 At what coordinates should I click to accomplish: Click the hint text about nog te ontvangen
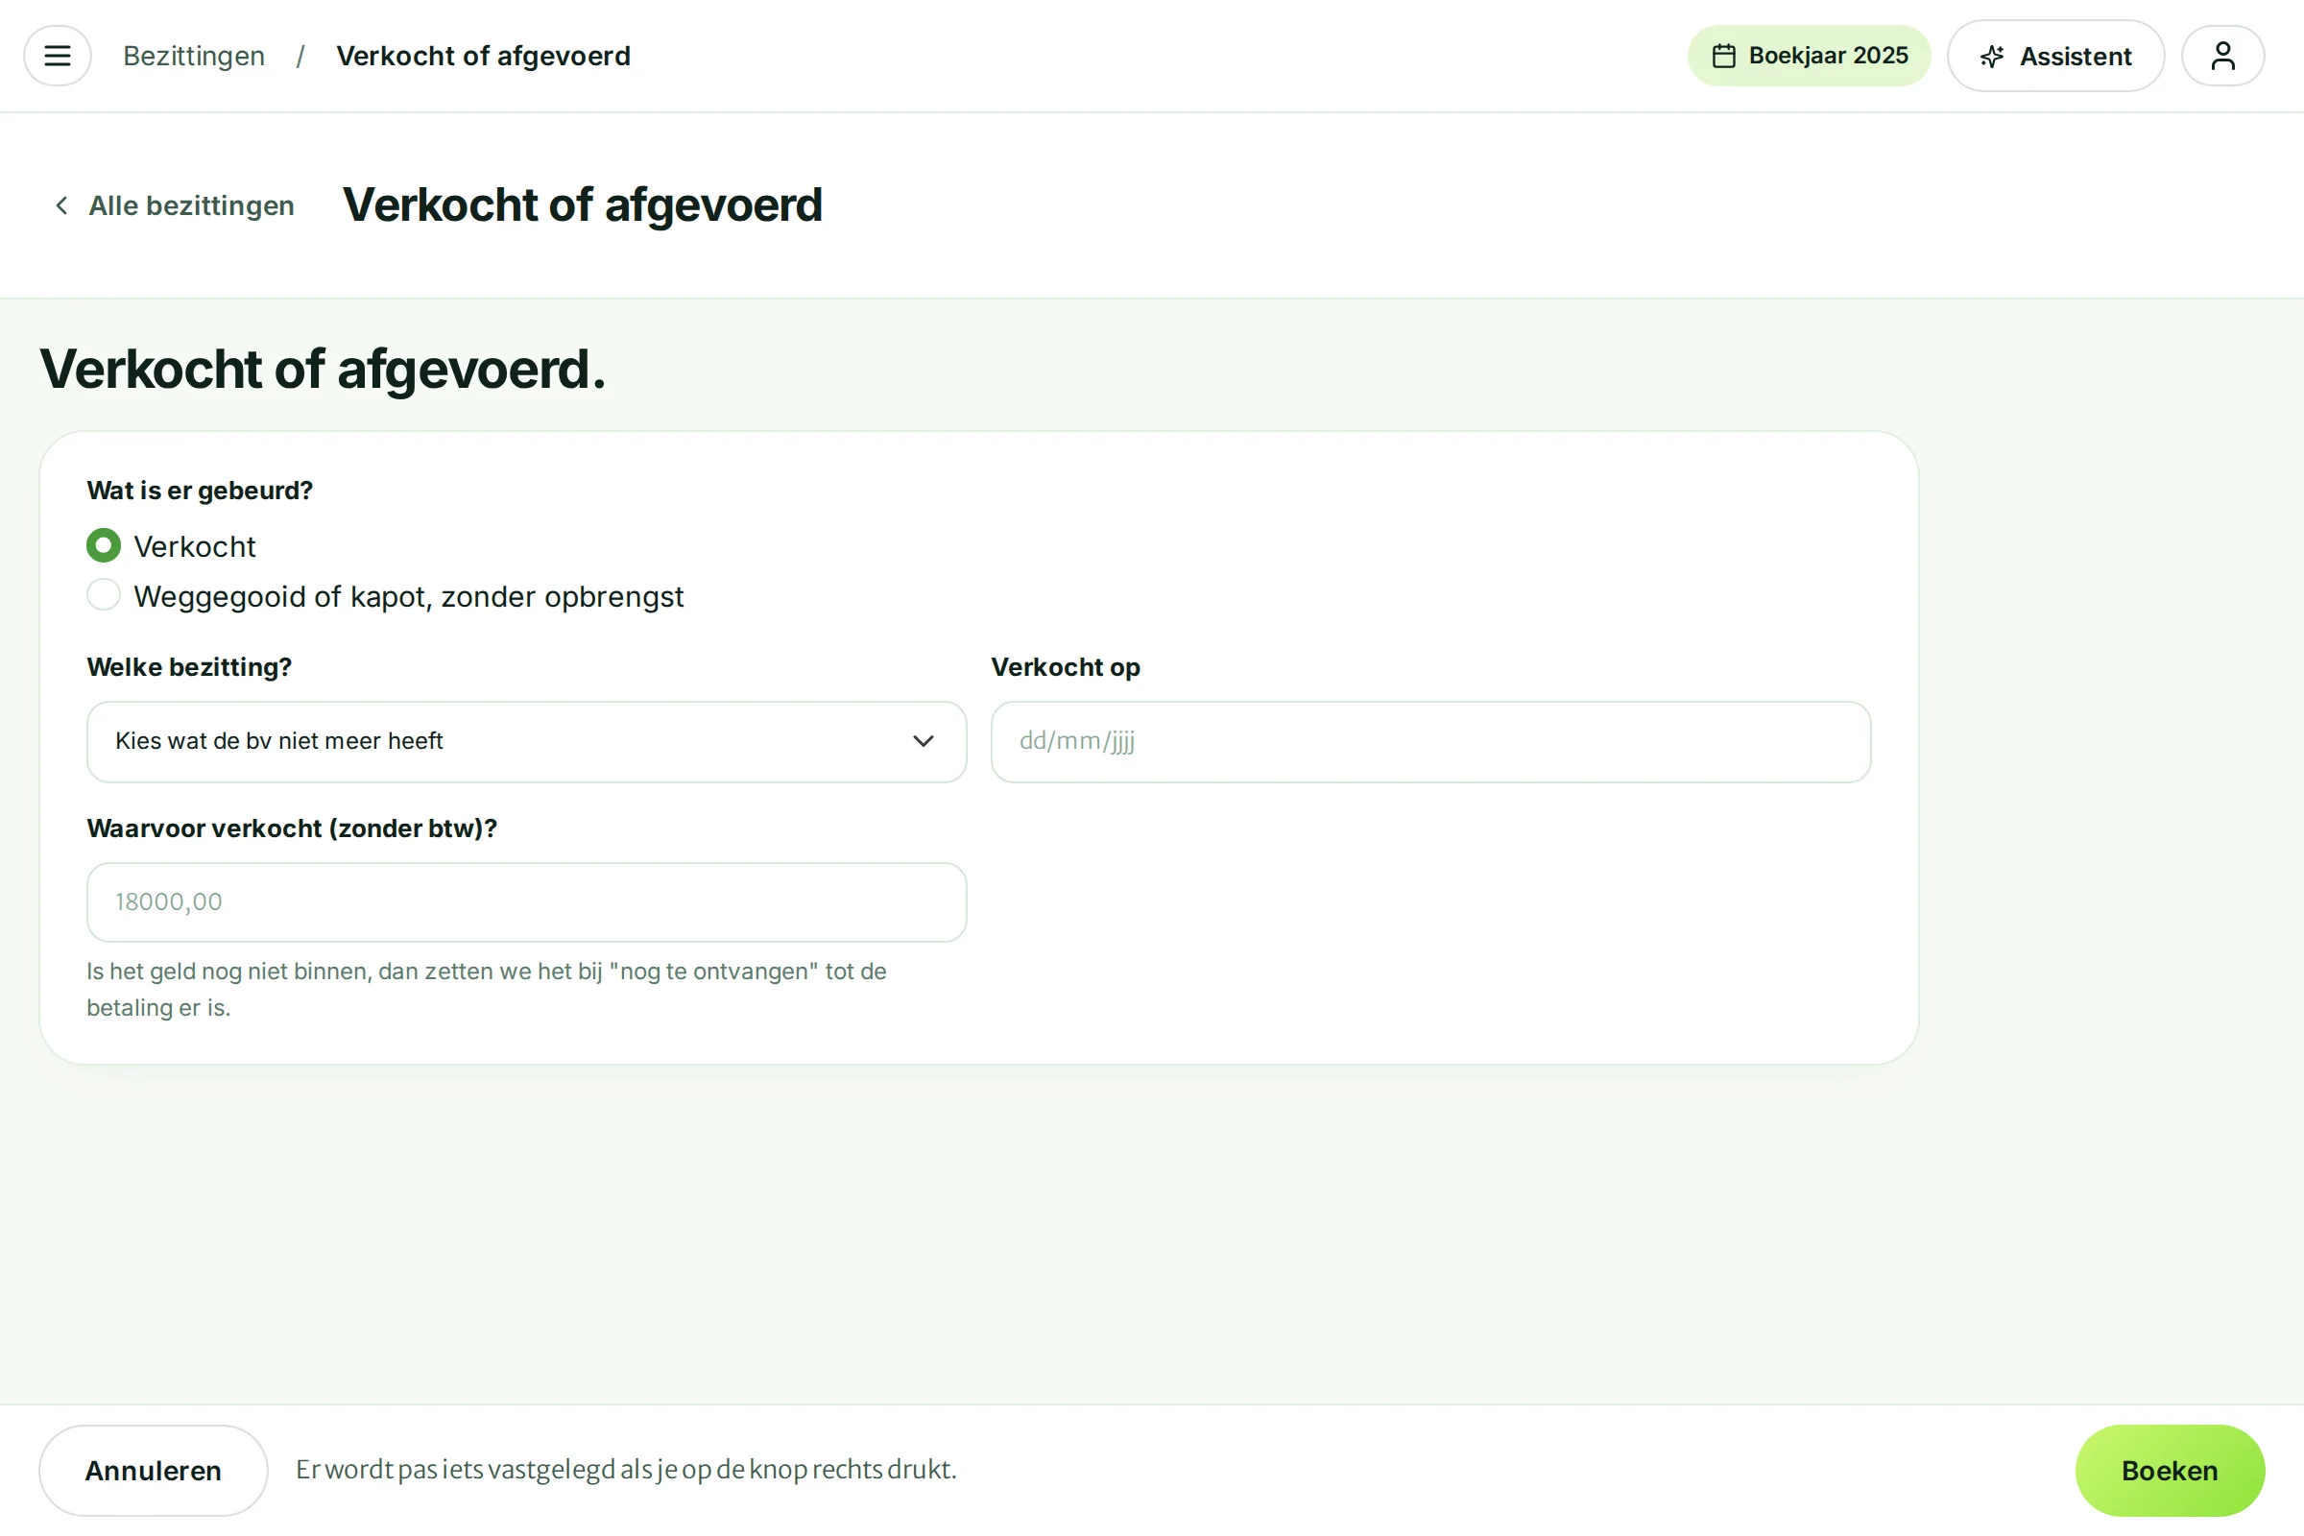[x=487, y=990]
